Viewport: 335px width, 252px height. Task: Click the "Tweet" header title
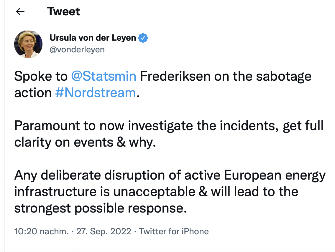[x=63, y=11]
